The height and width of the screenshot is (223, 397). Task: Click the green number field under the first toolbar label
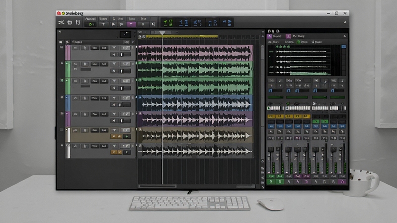point(90,24)
